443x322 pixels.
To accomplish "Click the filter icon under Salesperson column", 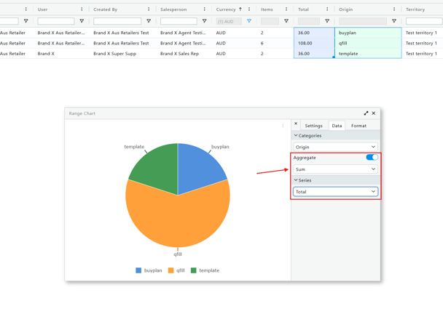I will point(204,21).
